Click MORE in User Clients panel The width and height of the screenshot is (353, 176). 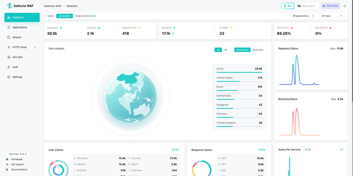[175, 150]
